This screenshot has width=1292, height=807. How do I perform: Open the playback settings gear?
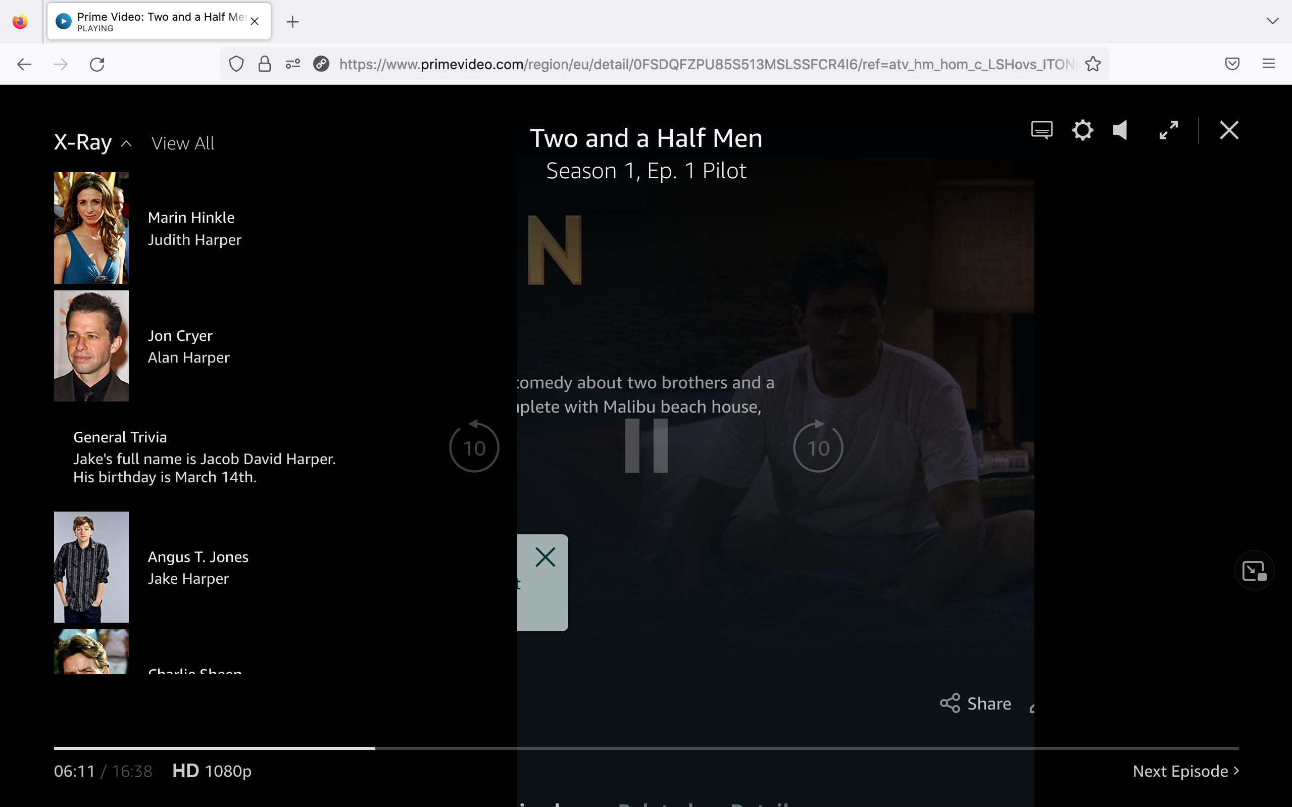[1082, 130]
